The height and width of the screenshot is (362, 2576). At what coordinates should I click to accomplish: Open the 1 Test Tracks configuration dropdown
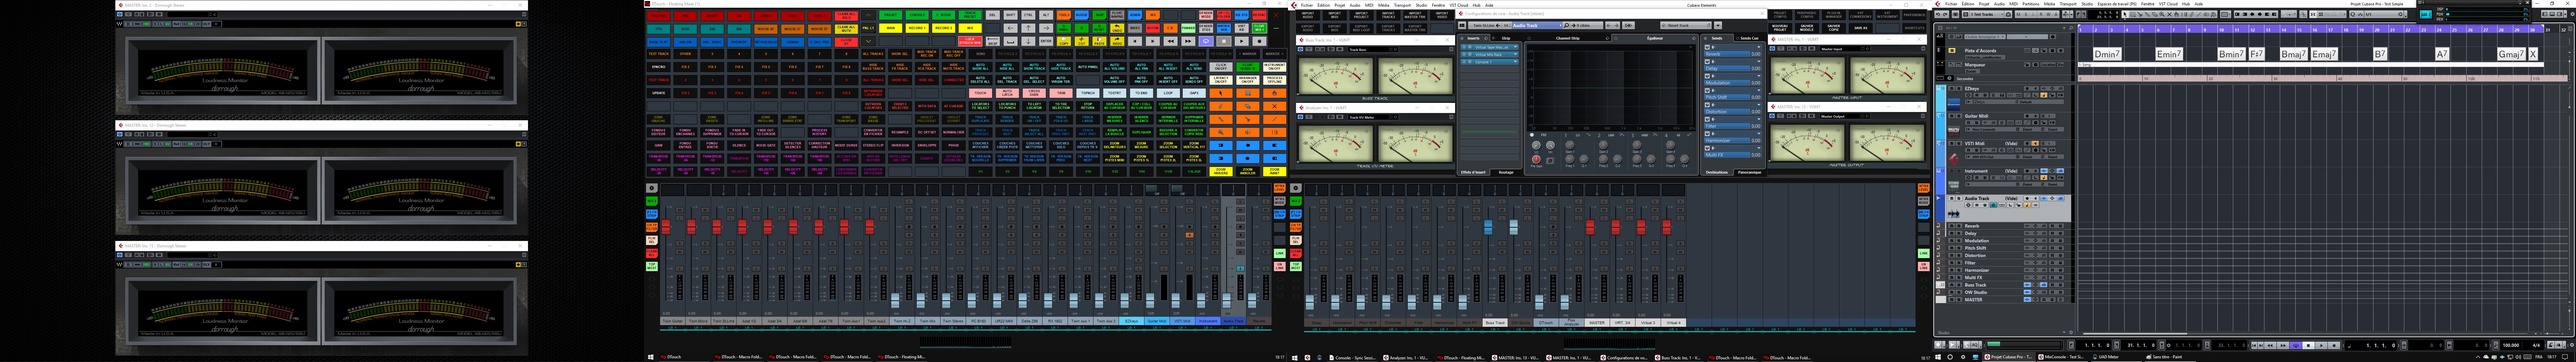pyautogui.click(x=1987, y=14)
